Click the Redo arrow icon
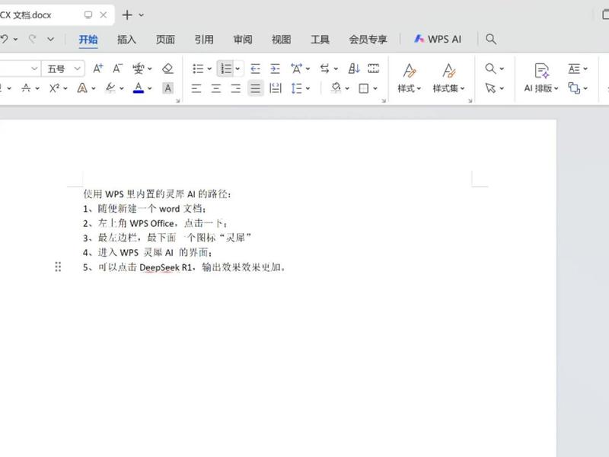This screenshot has height=457, width=609. pos(33,39)
